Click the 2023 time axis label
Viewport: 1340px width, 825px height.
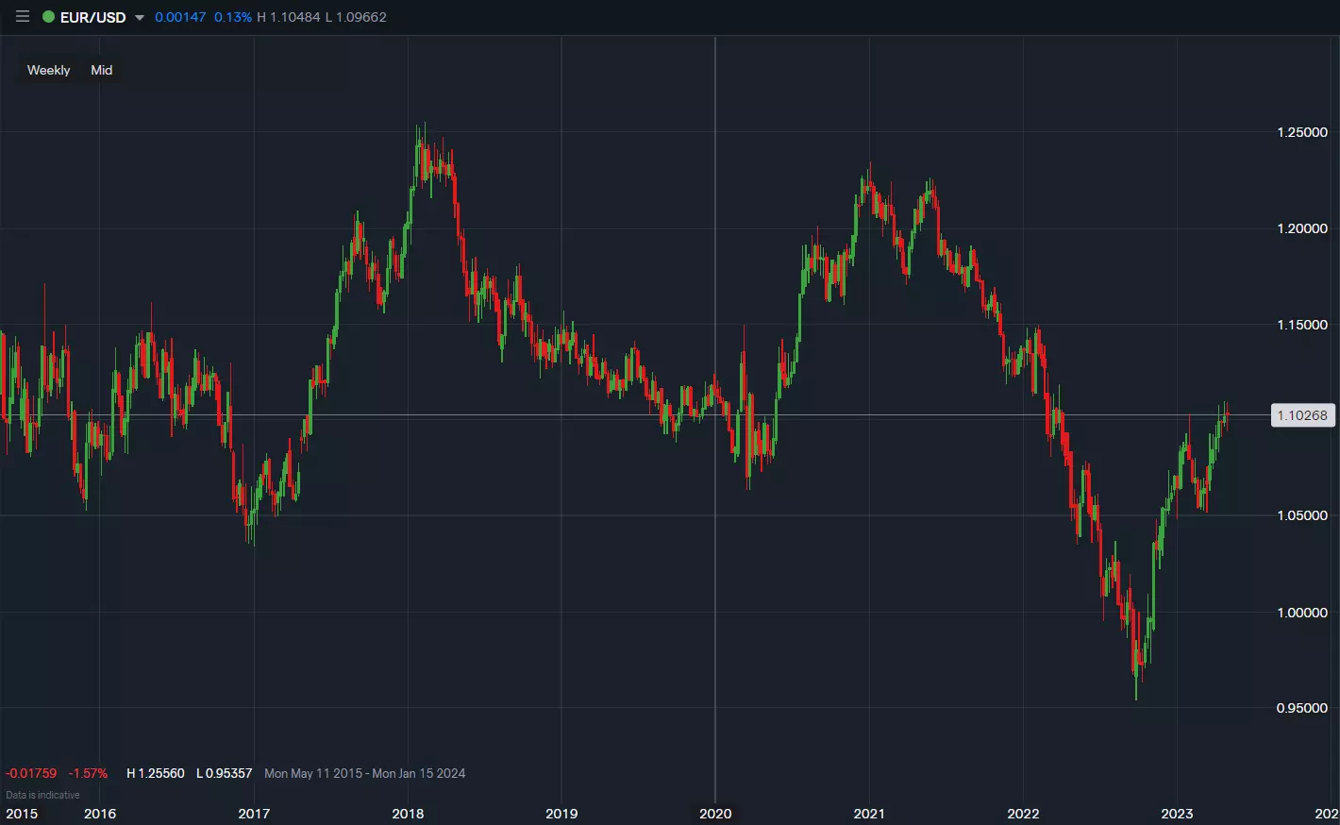click(1177, 814)
